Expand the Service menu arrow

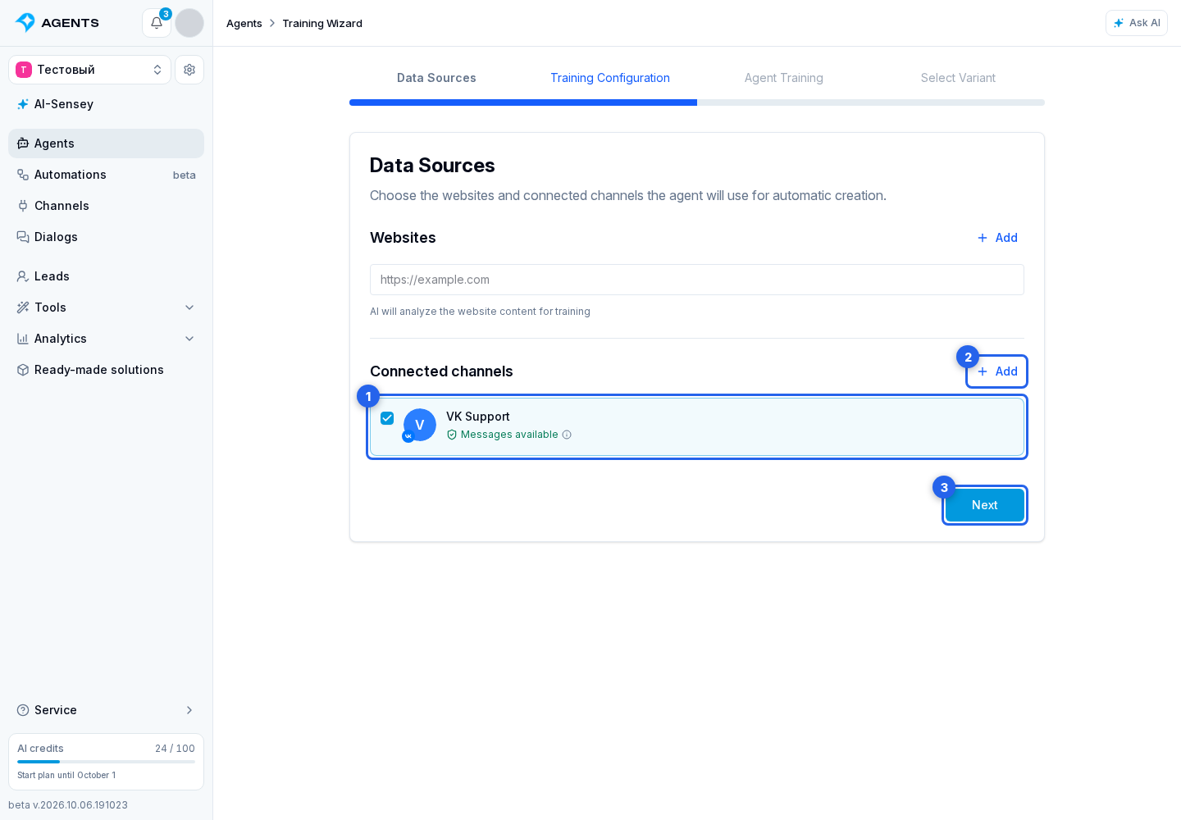pyautogui.click(x=189, y=710)
